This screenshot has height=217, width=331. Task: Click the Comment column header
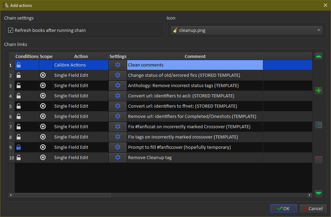(195, 57)
